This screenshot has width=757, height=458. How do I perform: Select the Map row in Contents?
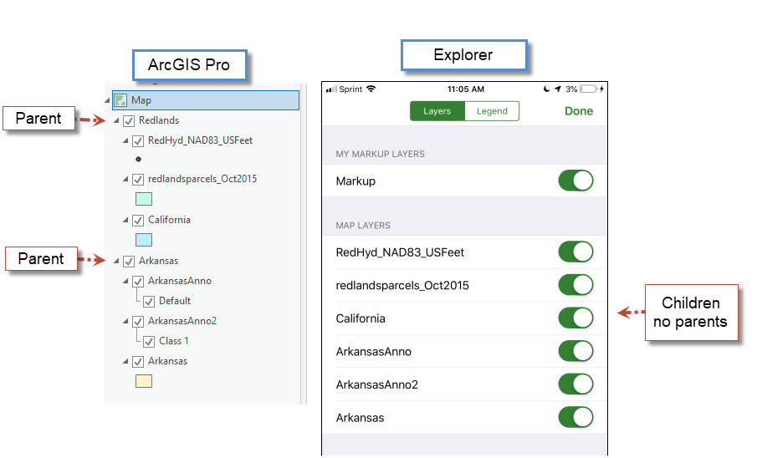click(x=206, y=100)
